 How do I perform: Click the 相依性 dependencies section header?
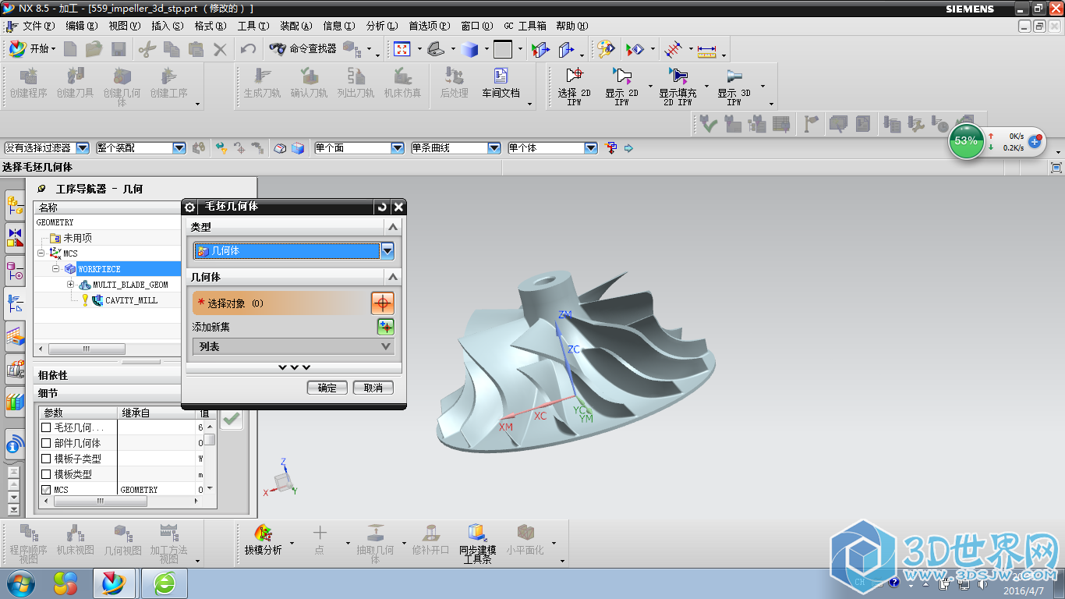pos(107,375)
